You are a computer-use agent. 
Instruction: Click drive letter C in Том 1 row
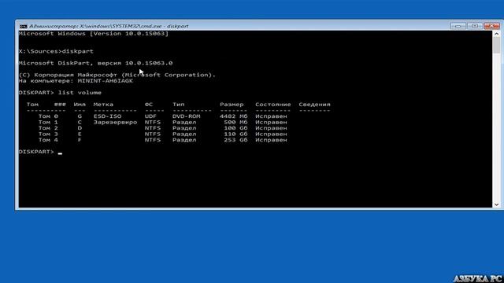pos(80,123)
